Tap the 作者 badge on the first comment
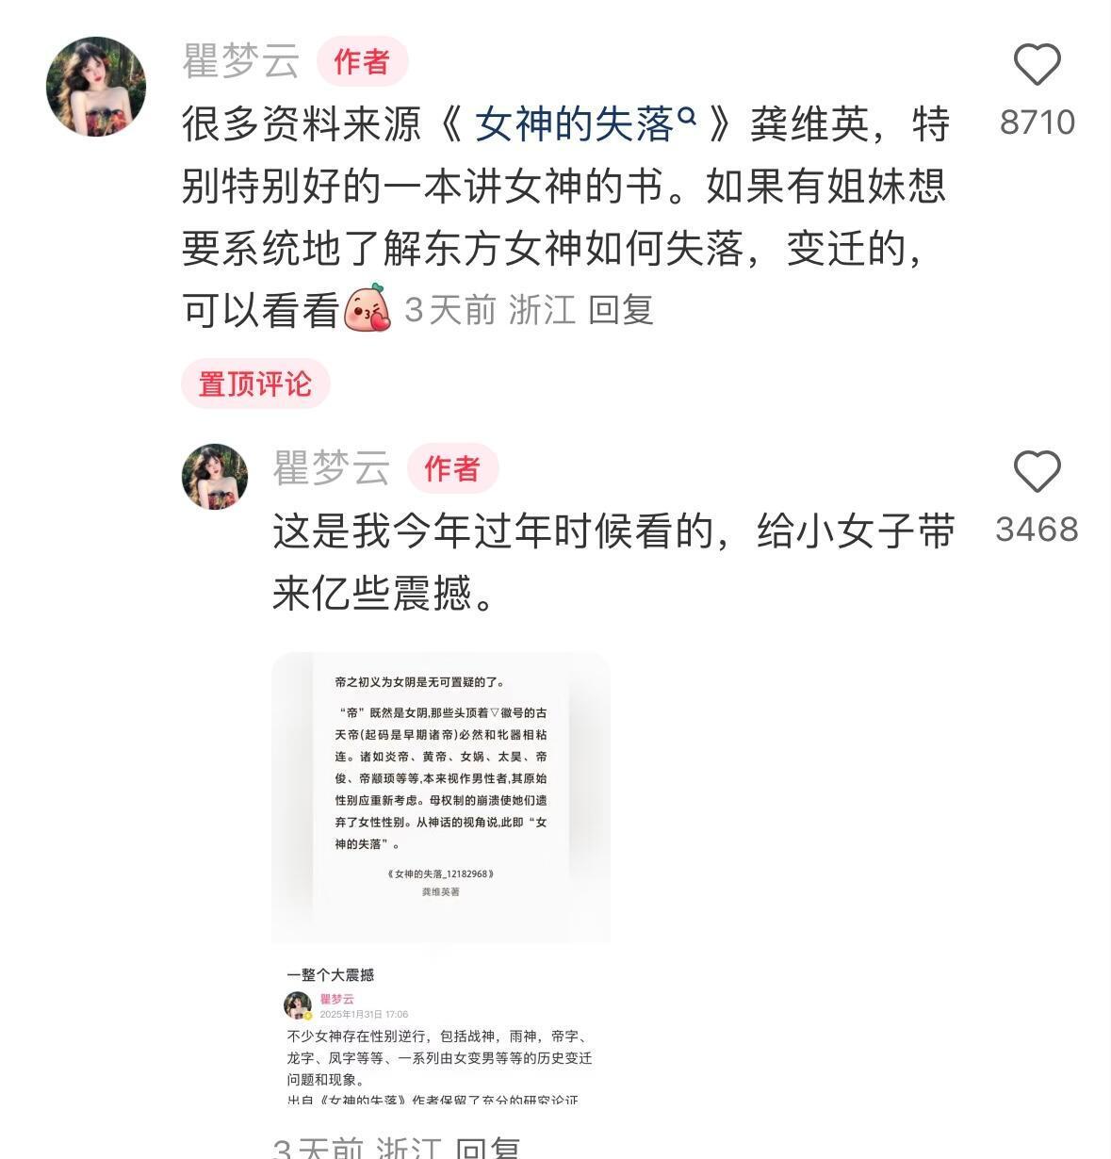 coord(362,62)
